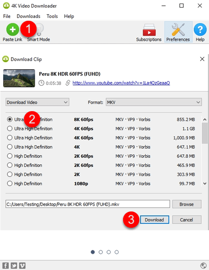Select the 4K 60fps 1.1 GB option

click(x=10, y=128)
